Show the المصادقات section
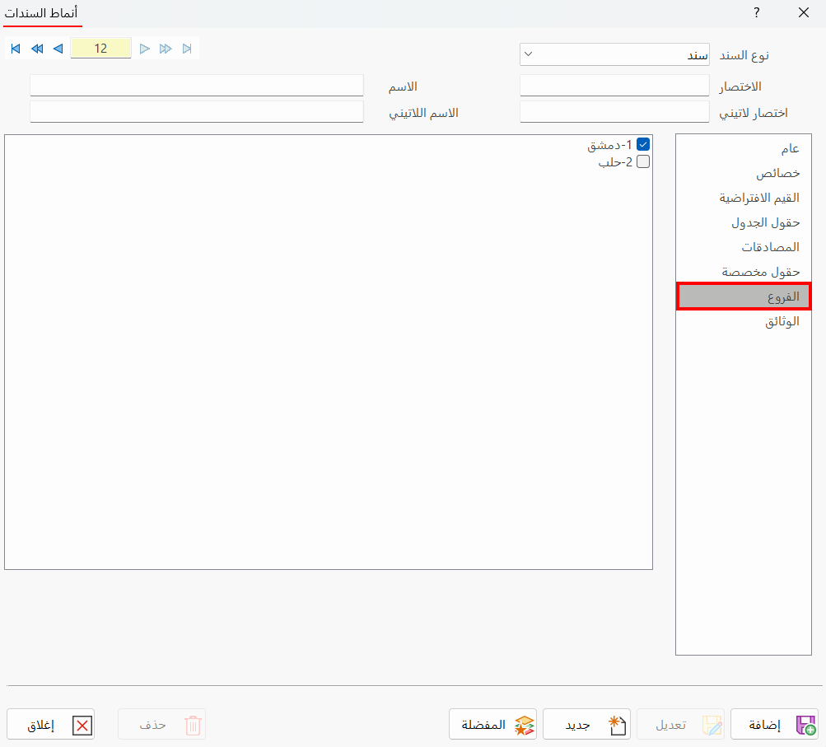This screenshot has height=747, width=826. [x=744, y=247]
